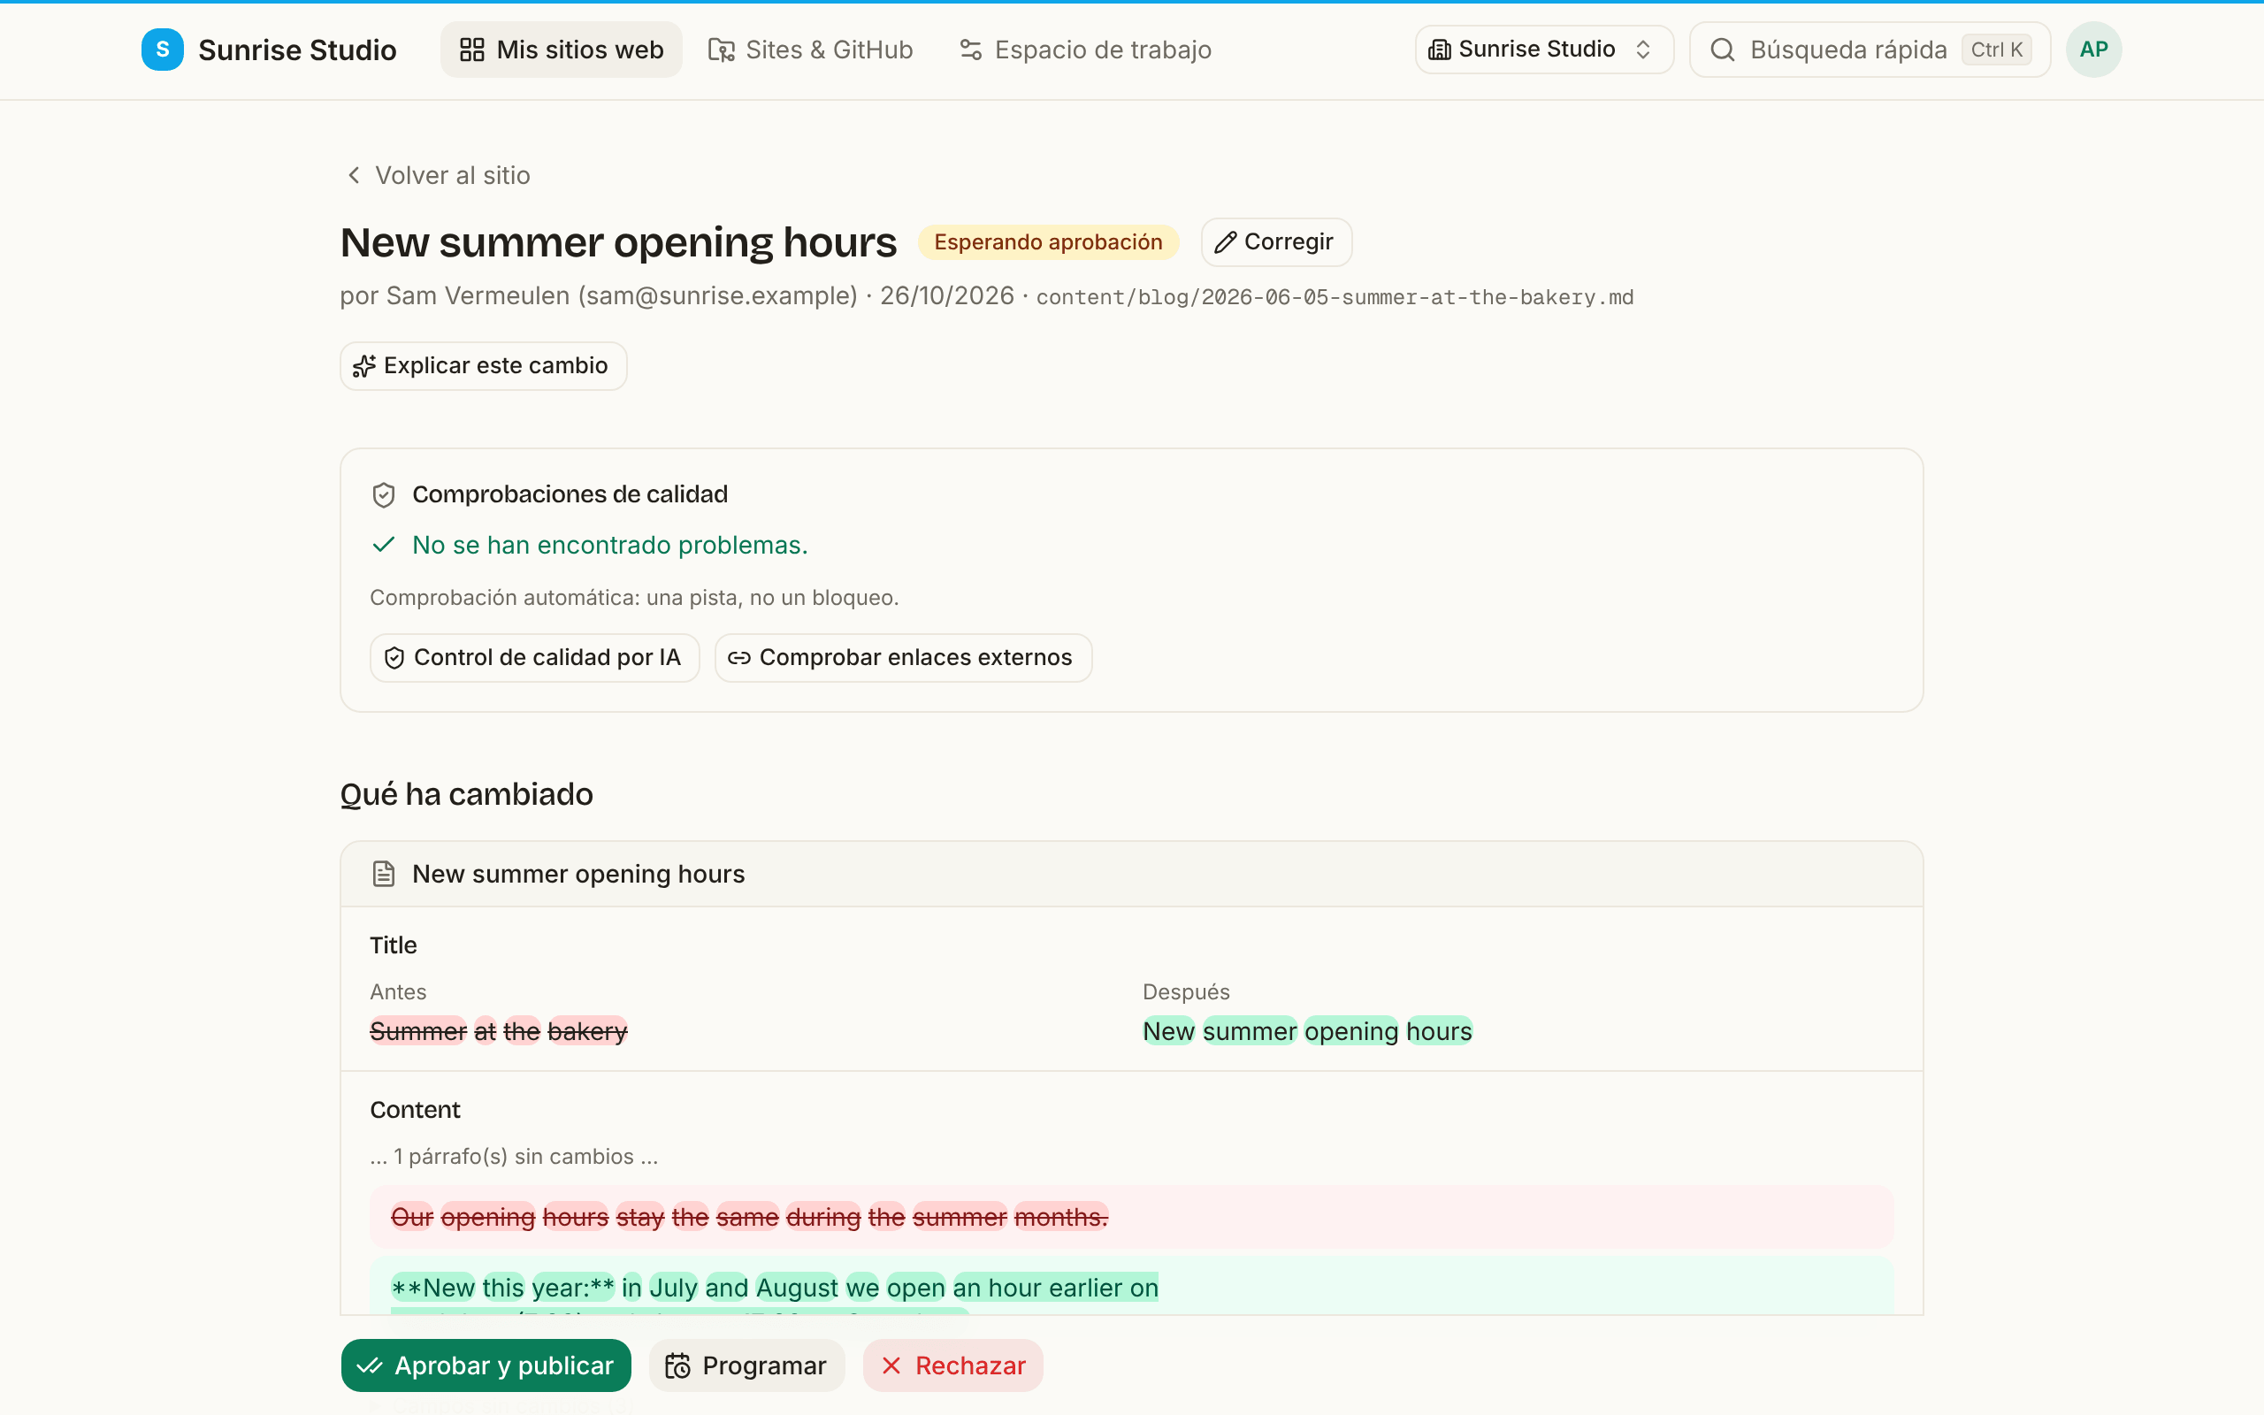Click the Sunrise Studio logo icon
This screenshot has width=2264, height=1415.
click(x=162, y=50)
